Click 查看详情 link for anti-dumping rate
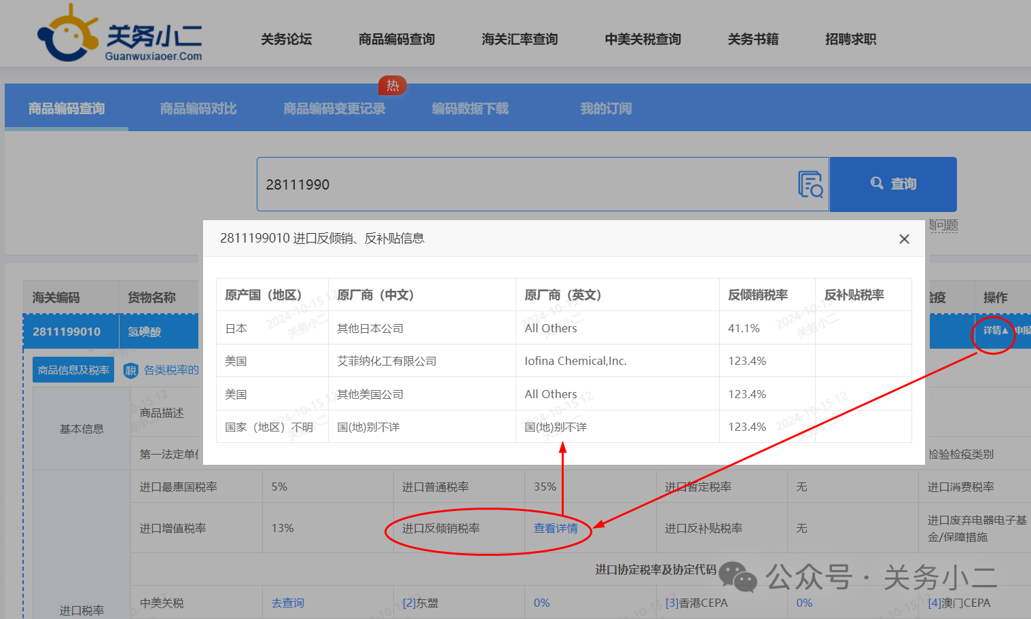This screenshot has height=619, width=1031. (x=556, y=529)
